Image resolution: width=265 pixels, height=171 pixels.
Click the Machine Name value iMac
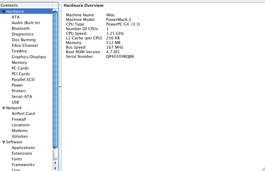(x=110, y=15)
